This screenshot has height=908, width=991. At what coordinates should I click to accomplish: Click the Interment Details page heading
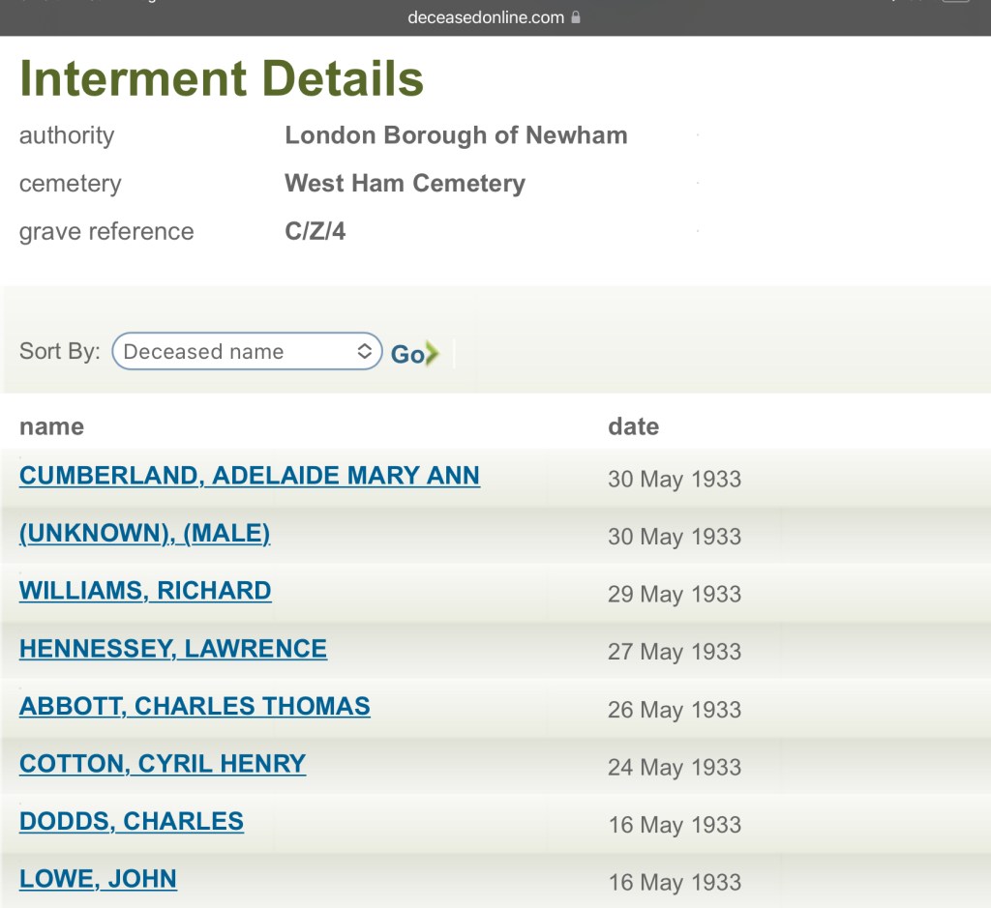(222, 79)
